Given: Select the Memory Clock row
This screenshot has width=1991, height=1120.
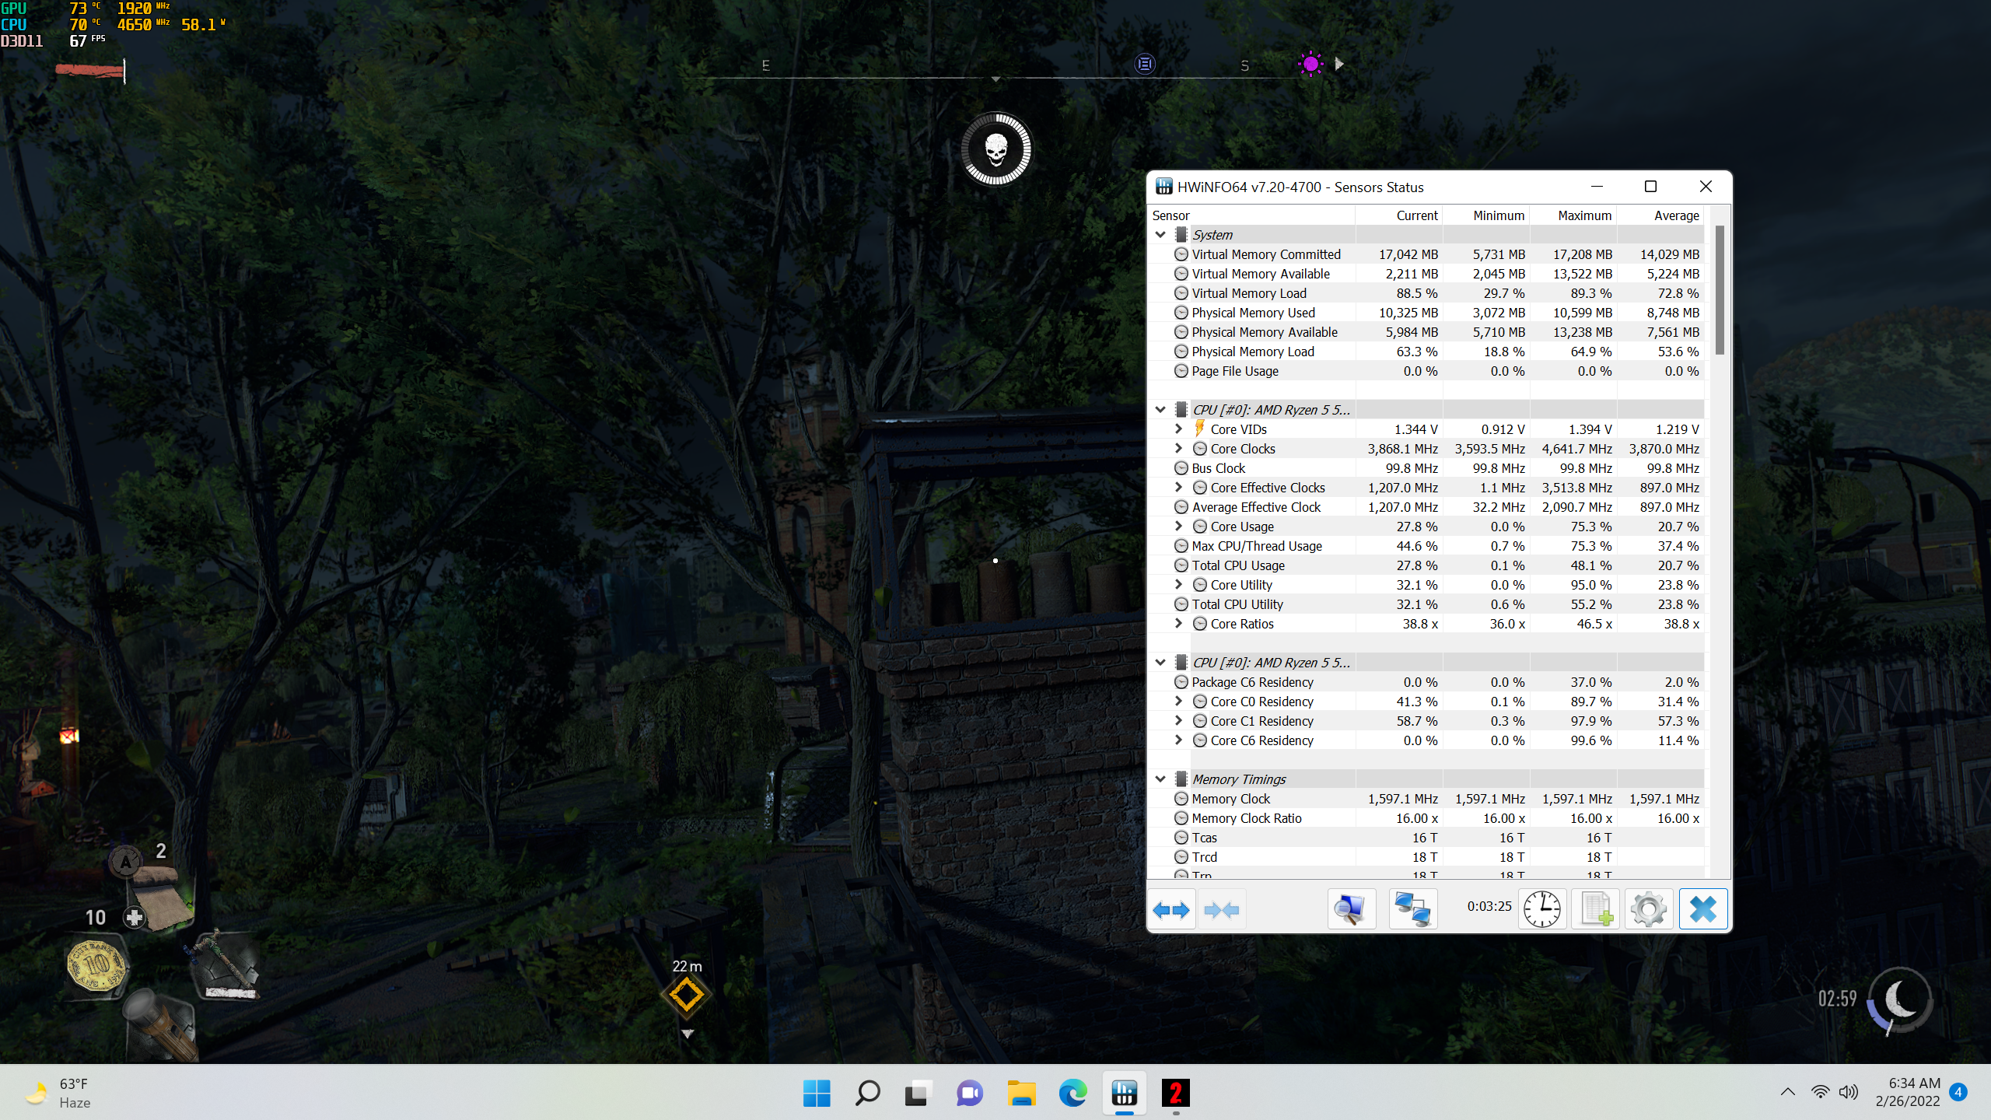Looking at the screenshot, I should pos(1426,799).
